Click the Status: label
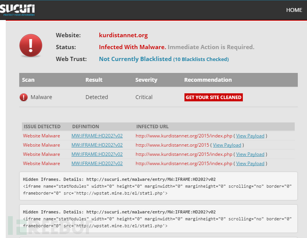 (x=66, y=47)
